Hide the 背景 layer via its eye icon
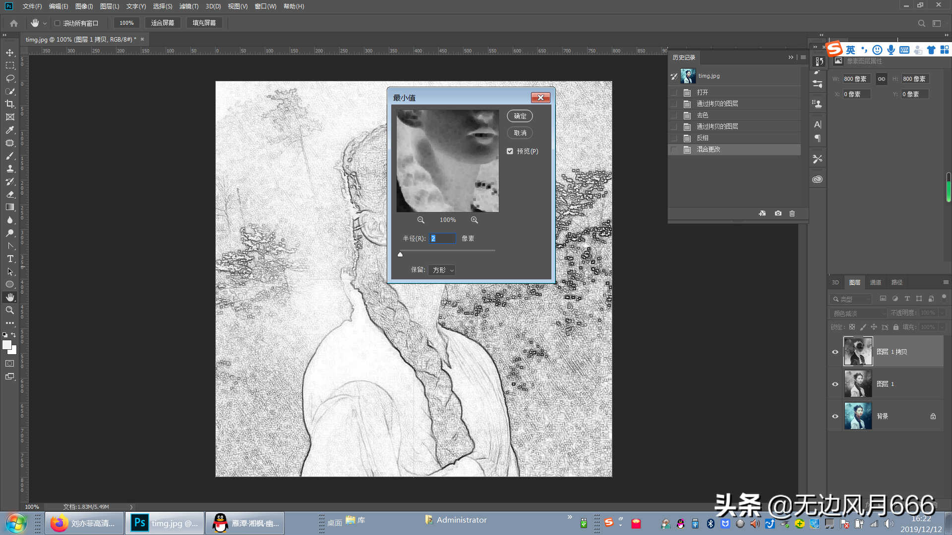This screenshot has width=952, height=535. pyautogui.click(x=835, y=416)
